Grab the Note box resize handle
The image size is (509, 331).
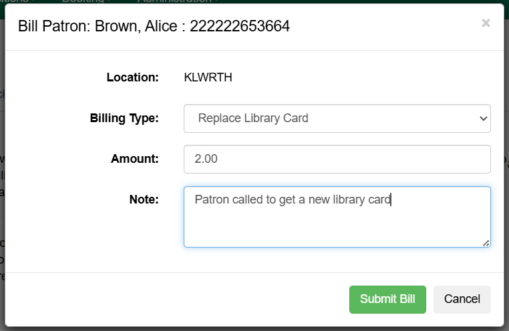(486, 243)
